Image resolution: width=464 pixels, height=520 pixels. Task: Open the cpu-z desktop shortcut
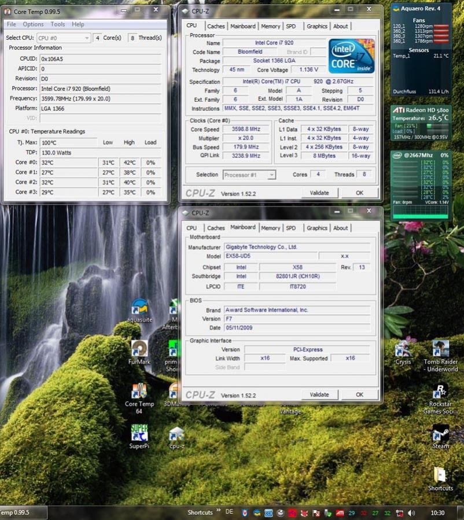pos(177,438)
